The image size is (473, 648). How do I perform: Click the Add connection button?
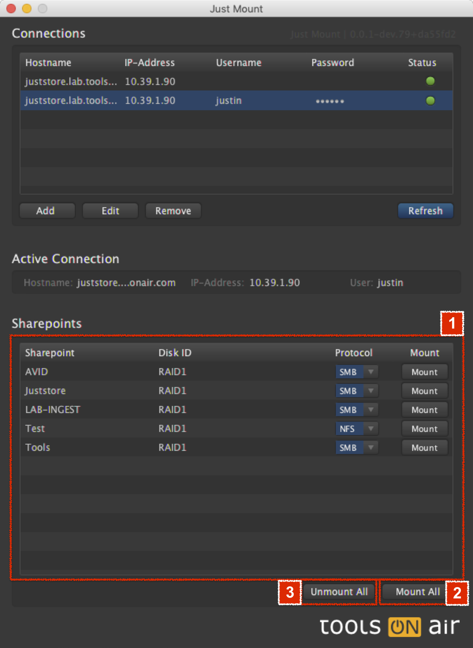pyautogui.click(x=47, y=211)
